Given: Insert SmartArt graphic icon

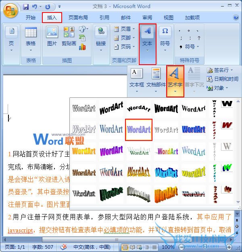Looking at the screenshot, I should pyautogui.click(x=82, y=38).
